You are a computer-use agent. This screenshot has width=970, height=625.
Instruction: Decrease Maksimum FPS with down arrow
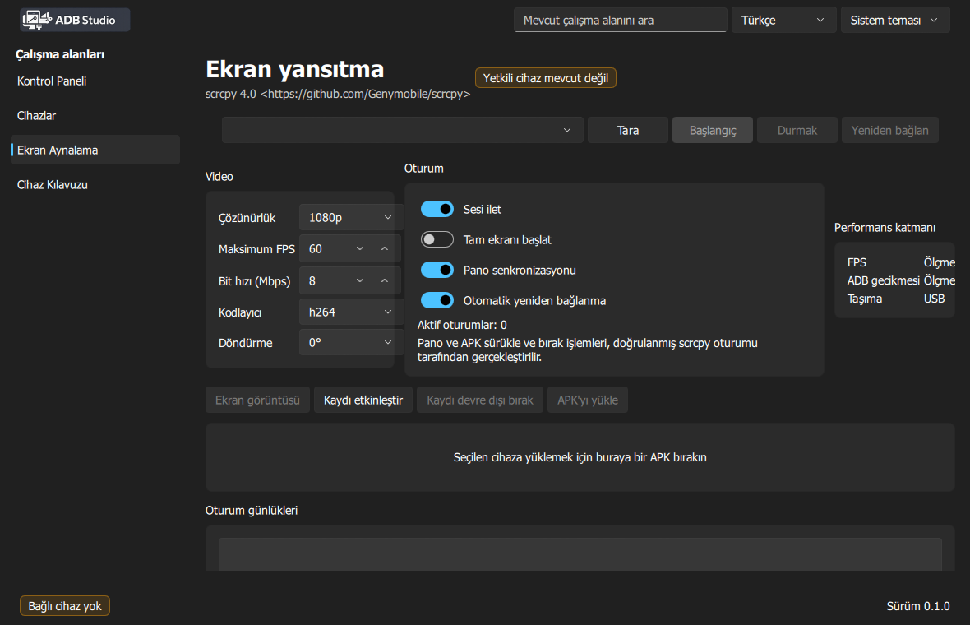tap(360, 248)
